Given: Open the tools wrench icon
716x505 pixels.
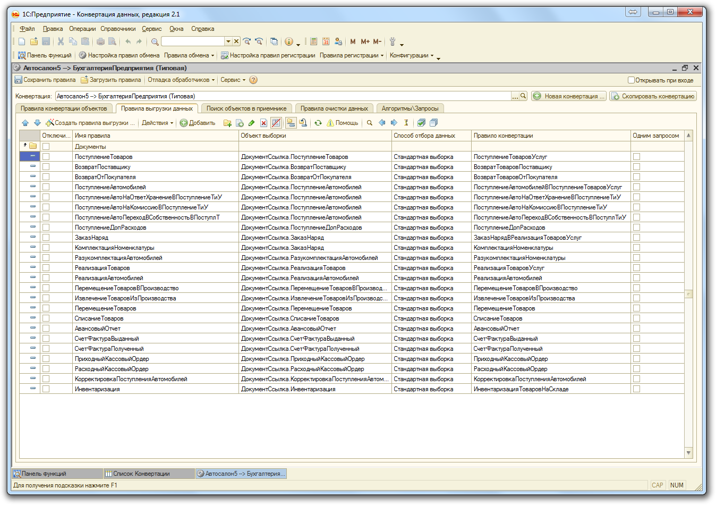Looking at the screenshot, I should click(x=393, y=41).
